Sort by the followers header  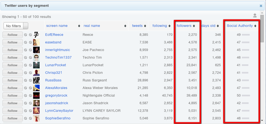tap(184, 26)
